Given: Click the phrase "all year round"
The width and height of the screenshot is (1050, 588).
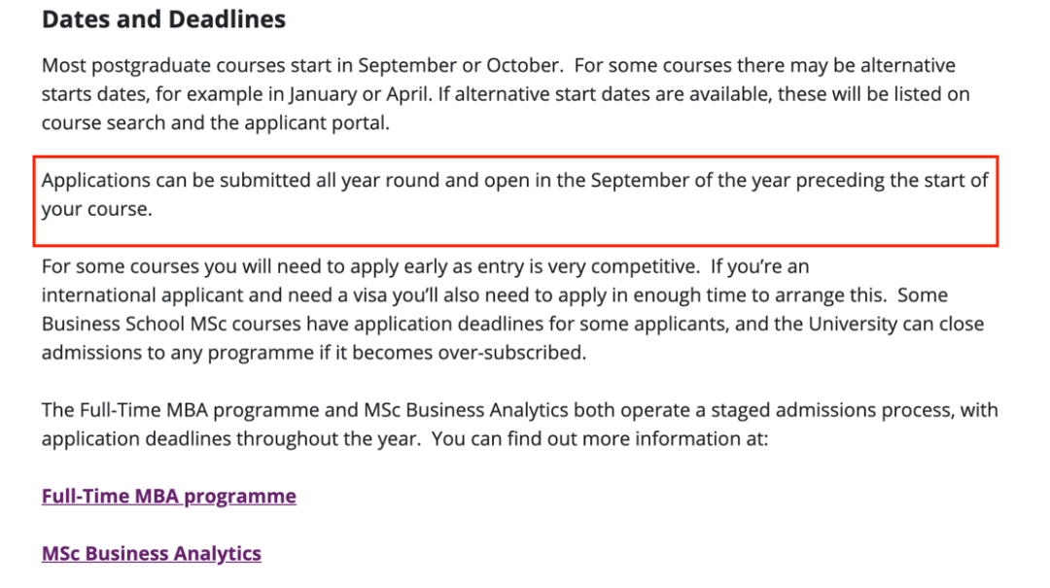Looking at the screenshot, I should 377,180.
